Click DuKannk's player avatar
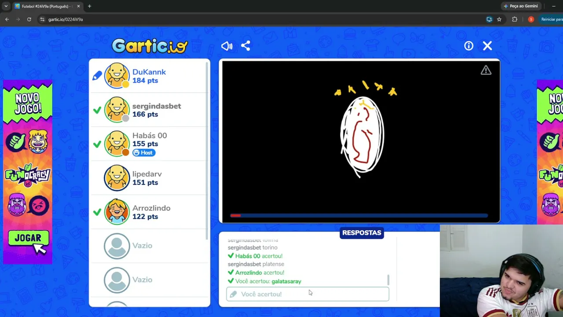The height and width of the screenshot is (317, 563). 117,76
